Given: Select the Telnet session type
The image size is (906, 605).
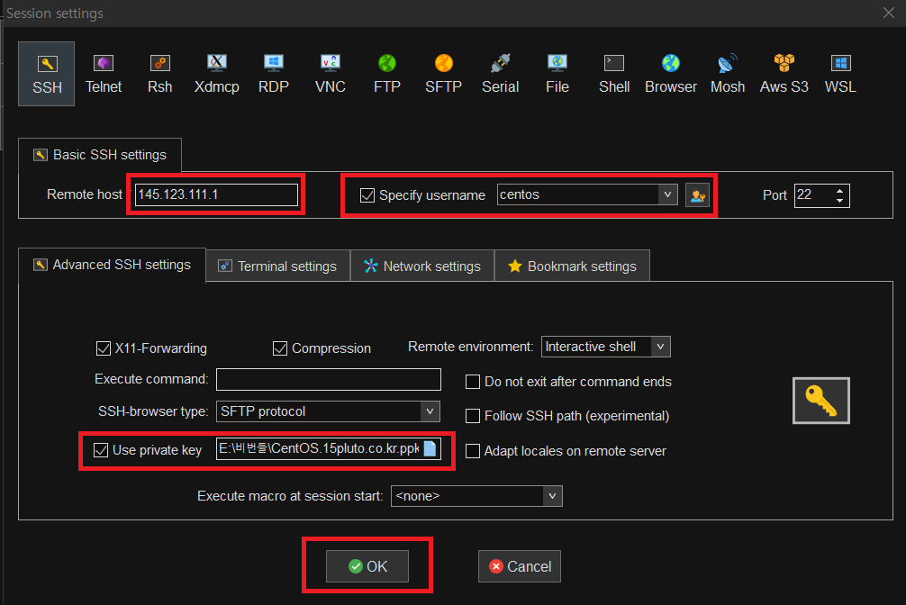Looking at the screenshot, I should (104, 74).
